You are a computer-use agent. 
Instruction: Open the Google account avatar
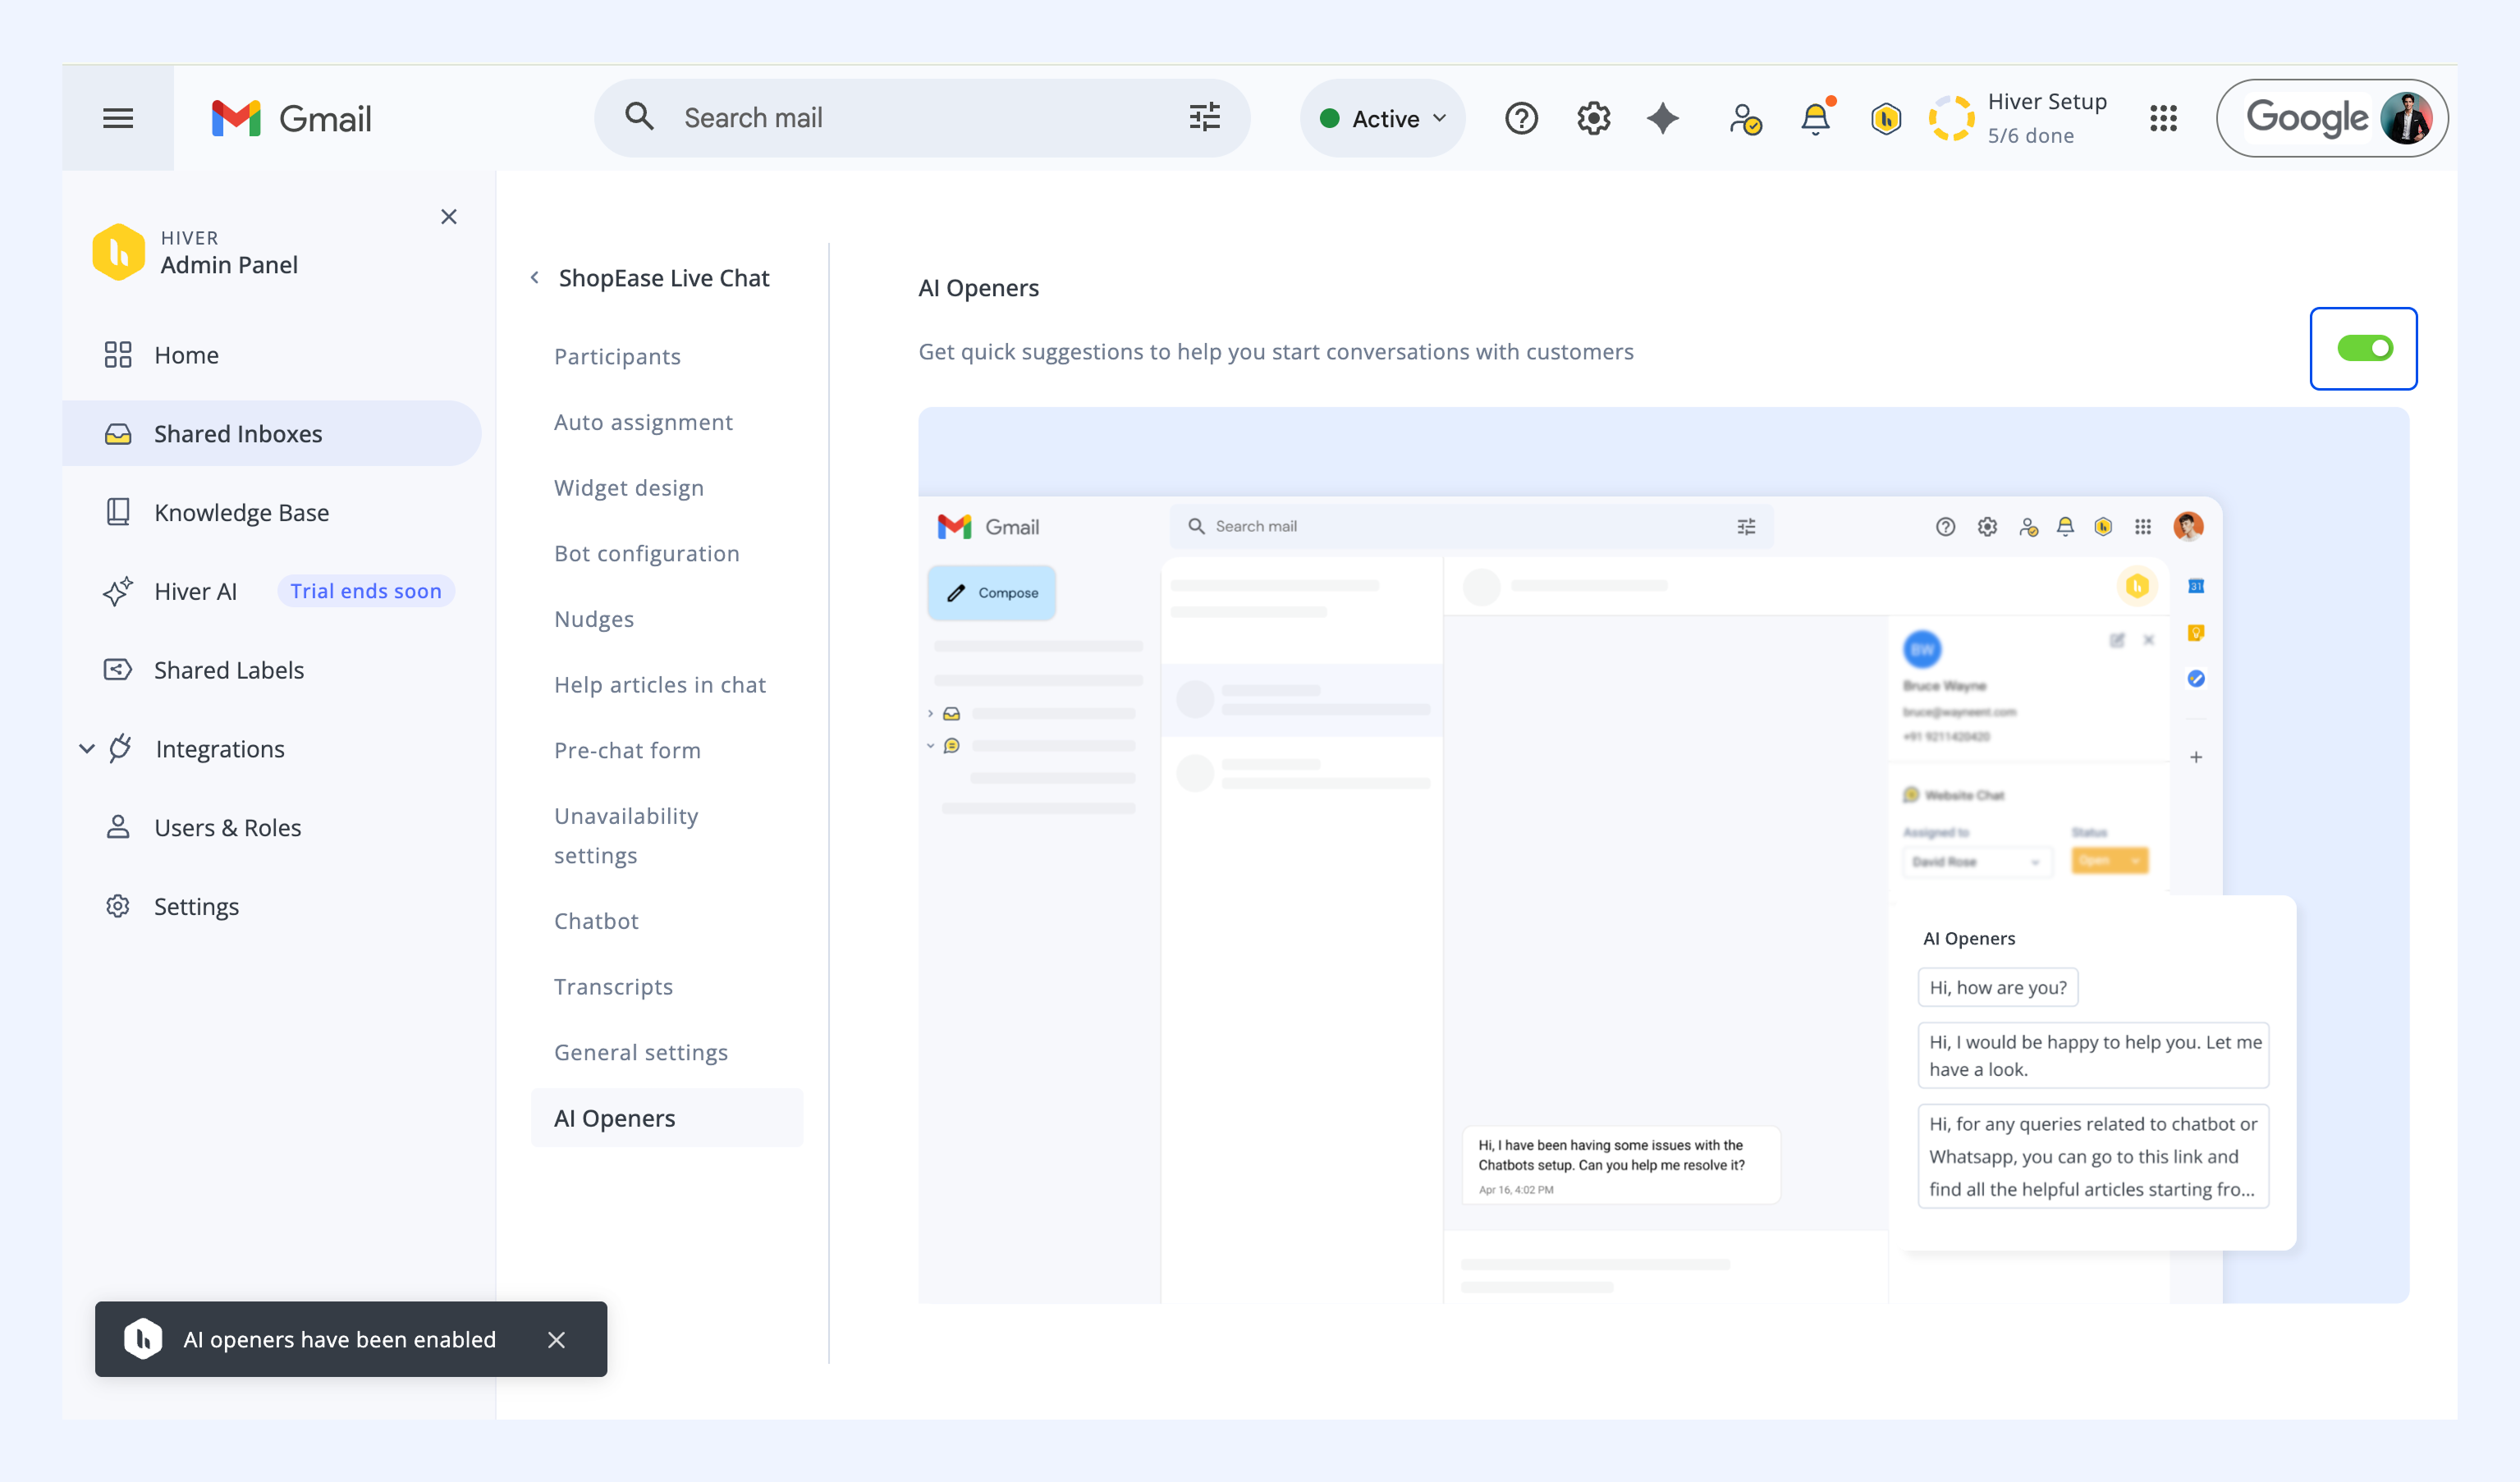(x=2406, y=118)
